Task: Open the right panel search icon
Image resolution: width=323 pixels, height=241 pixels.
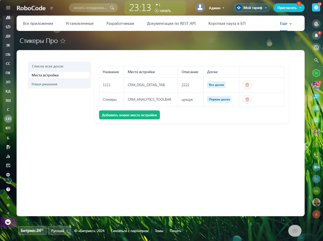Action: (x=316, y=60)
